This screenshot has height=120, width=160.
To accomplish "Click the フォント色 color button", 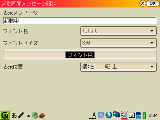I will [x=80, y=55].
